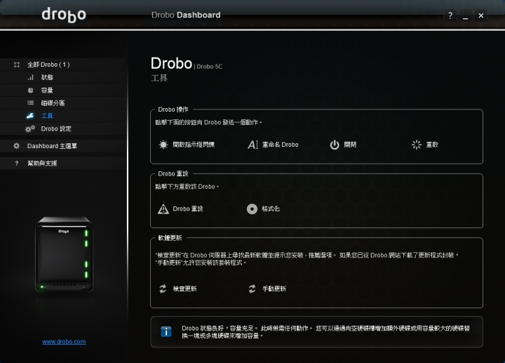Click the 開啟指示燈閃爍 blink lights icon
The height and width of the screenshot is (363, 505).
[163, 145]
